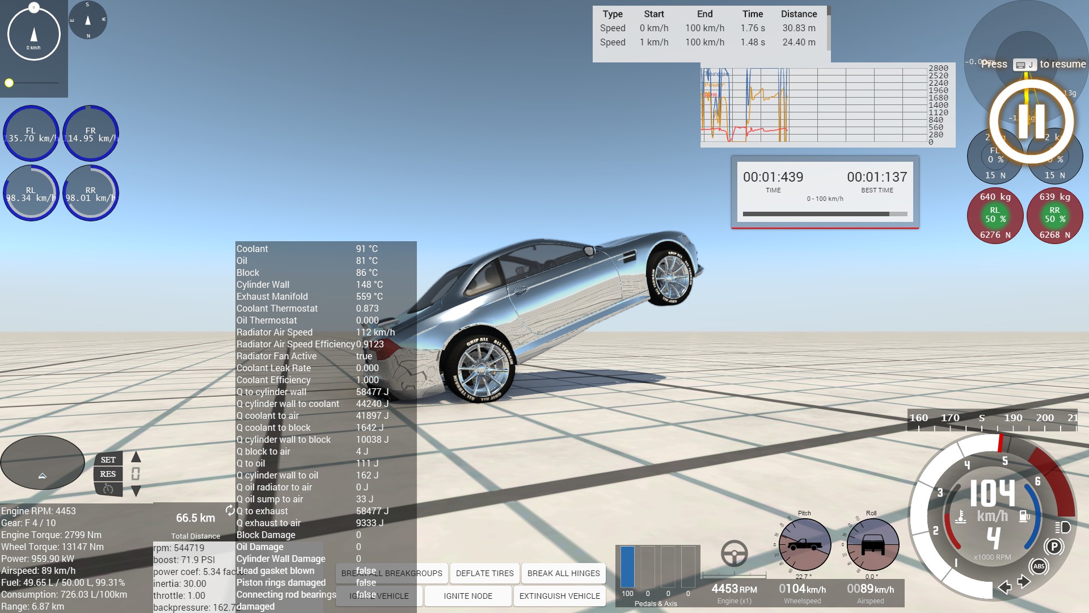Click the '66.5 km' total distance value

196,518
